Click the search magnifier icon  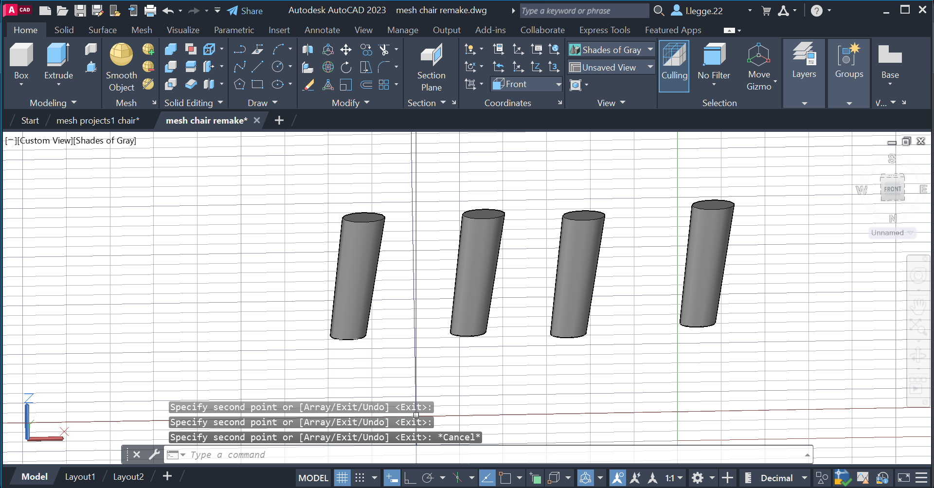659,11
